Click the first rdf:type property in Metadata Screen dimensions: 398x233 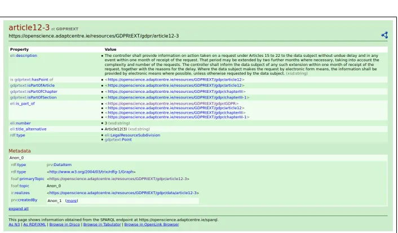tap(19, 165)
